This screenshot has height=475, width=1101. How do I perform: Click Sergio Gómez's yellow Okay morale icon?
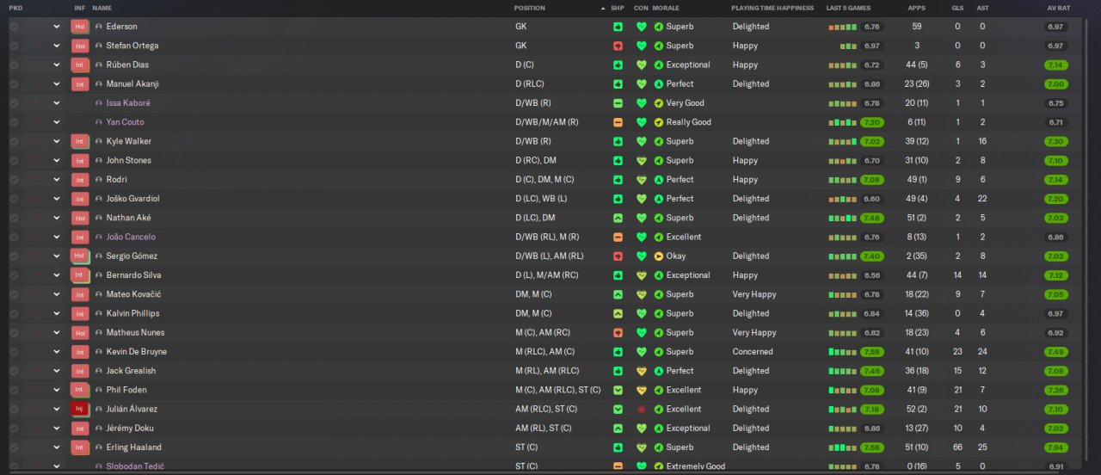pyautogui.click(x=659, y=256)
